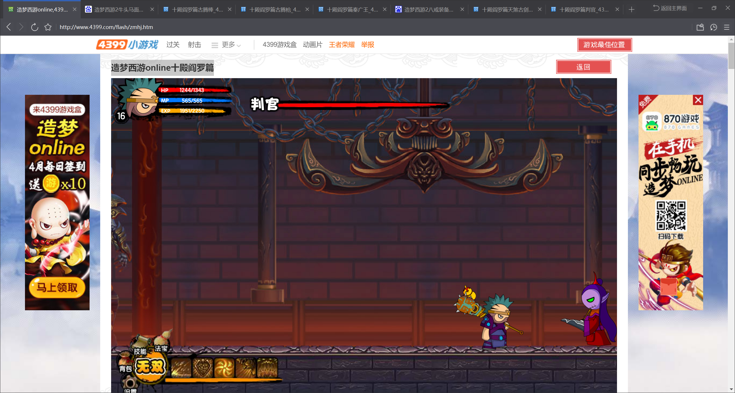Image resolution: width=735 pixels, height=393 pixels.
Task: Expand the 更多 dropdown menu
Action: pyautogui.click(x=226, y=45)
